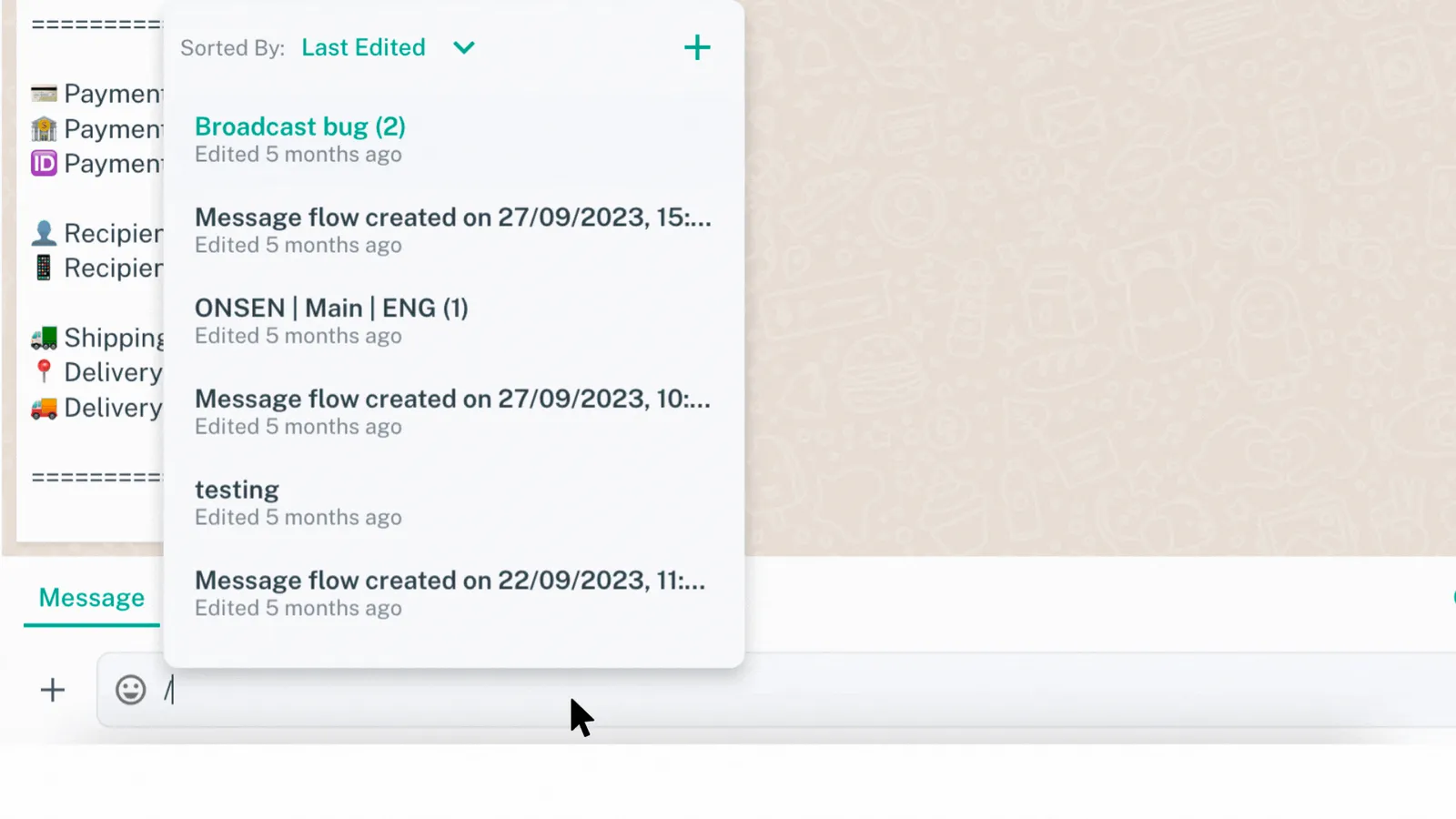1456x819 pixels.
Task: Click the person silhouette Recipient icon
Action: [44, 234]
